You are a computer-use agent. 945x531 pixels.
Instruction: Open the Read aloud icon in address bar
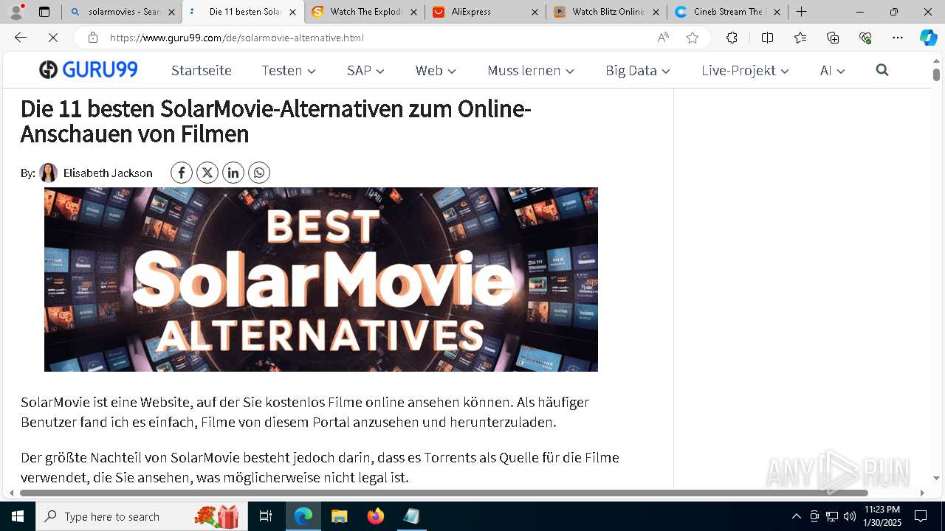click(663, 38)
